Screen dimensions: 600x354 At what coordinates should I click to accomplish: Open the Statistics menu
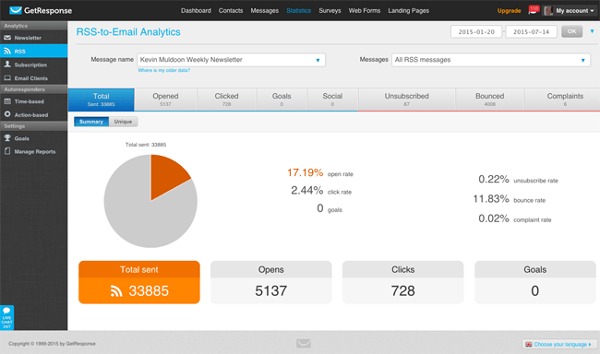(298, 11)
